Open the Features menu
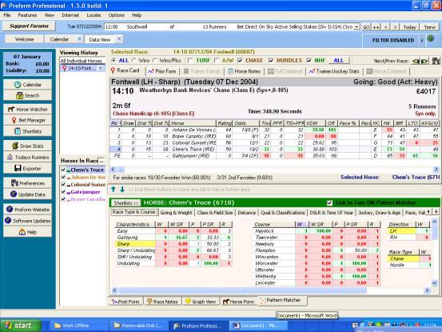Screen dimensions: 442x332 point(27,15)
